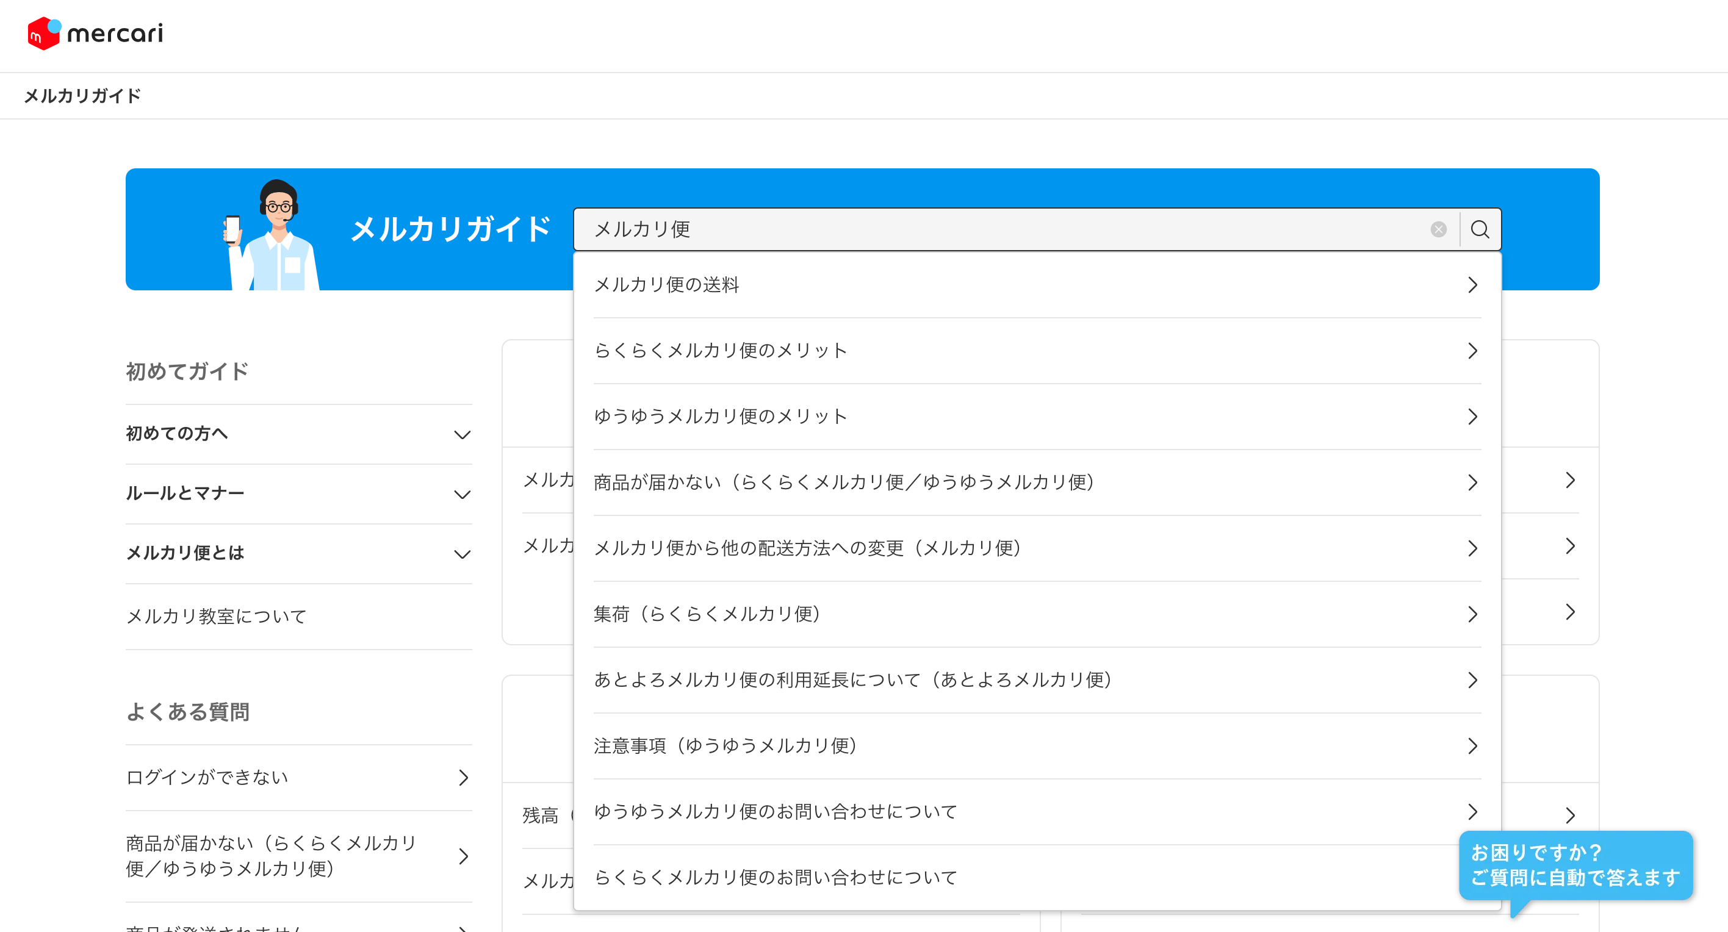Open suggestion らくらくメルカリ便のメリット
Image resolution: width=1728 pixels, height=932 pixels.
point(1037,351)
